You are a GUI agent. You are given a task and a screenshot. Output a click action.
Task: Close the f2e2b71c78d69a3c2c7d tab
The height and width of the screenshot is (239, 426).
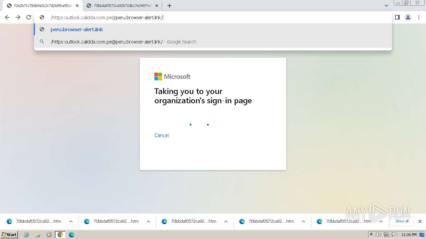(77, 6)
